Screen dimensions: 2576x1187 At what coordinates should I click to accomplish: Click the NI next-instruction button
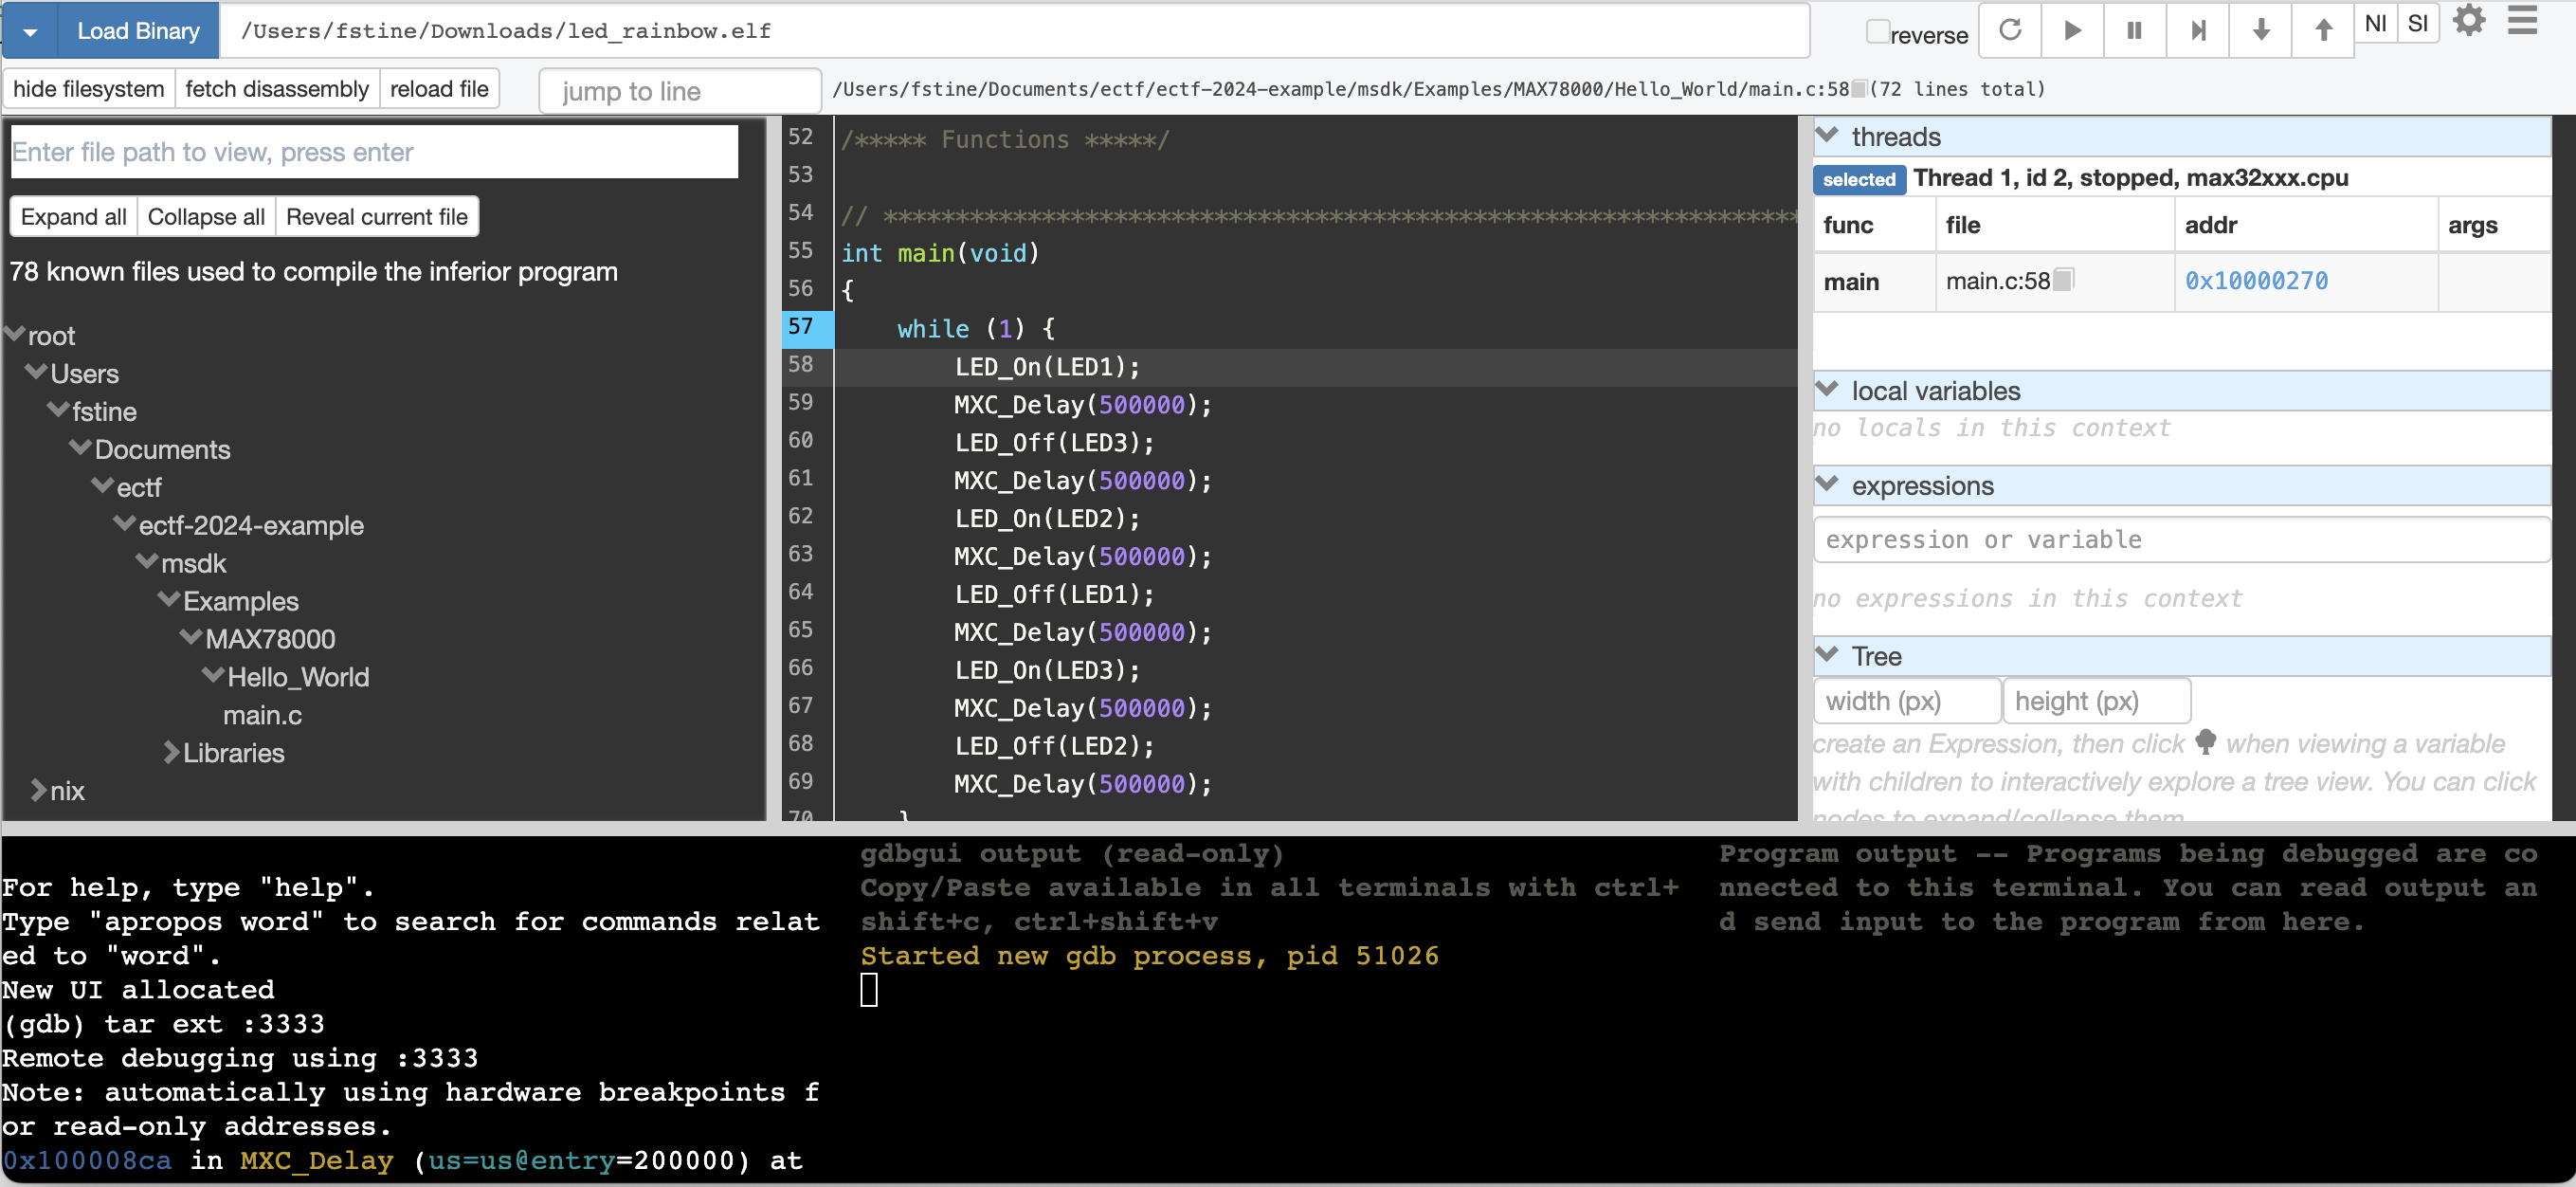click(2376, 23)
